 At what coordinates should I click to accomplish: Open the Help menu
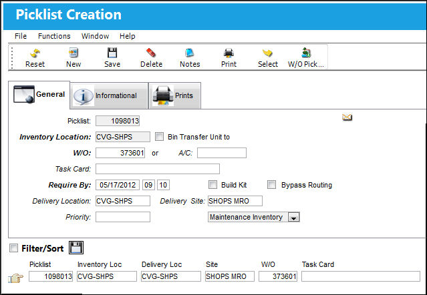click(x=127, y=36)
